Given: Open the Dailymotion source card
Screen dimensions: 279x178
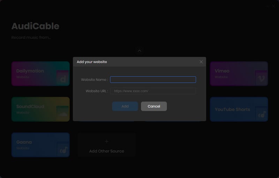Looking at the screenshot, I should tap(40, 74).
